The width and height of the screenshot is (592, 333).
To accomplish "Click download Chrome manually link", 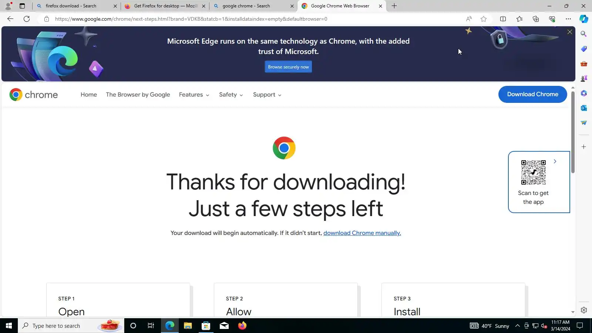I will tap(362, 233).
